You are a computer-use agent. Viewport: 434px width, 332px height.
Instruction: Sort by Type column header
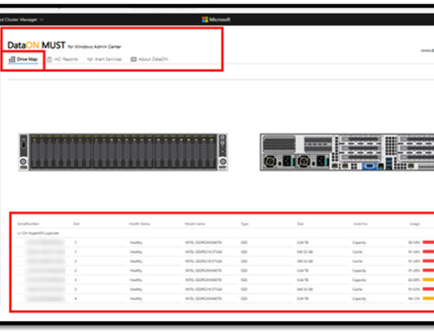click(244, 224)
